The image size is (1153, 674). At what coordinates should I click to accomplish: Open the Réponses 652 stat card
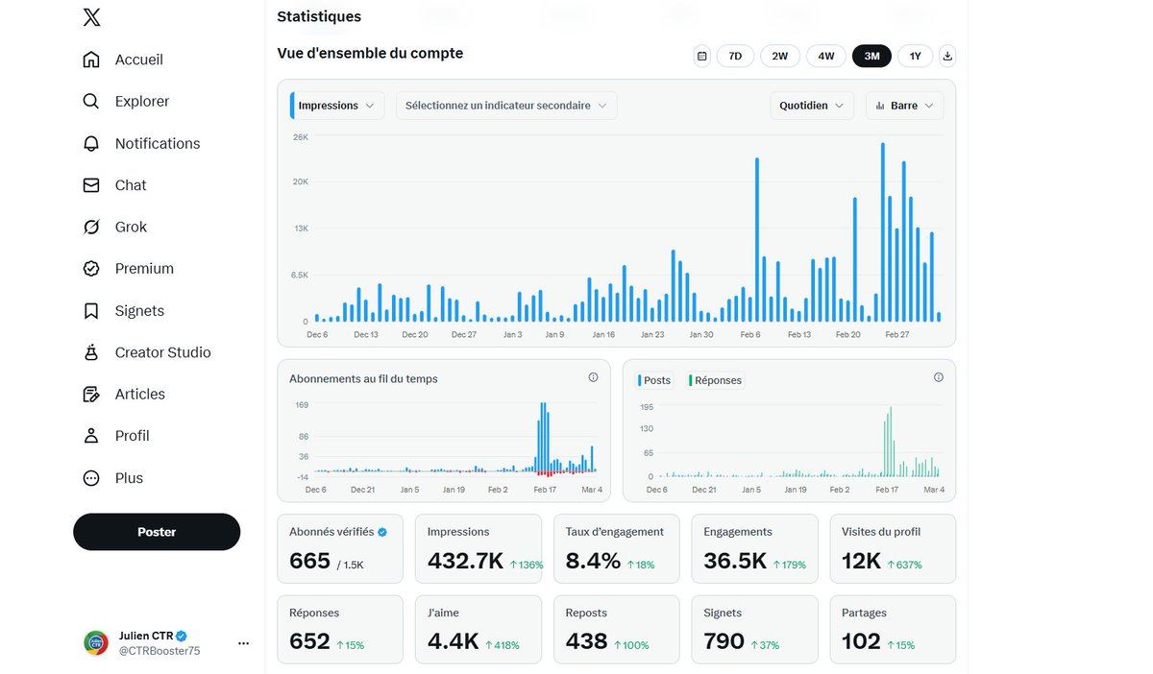click(340, 629)
